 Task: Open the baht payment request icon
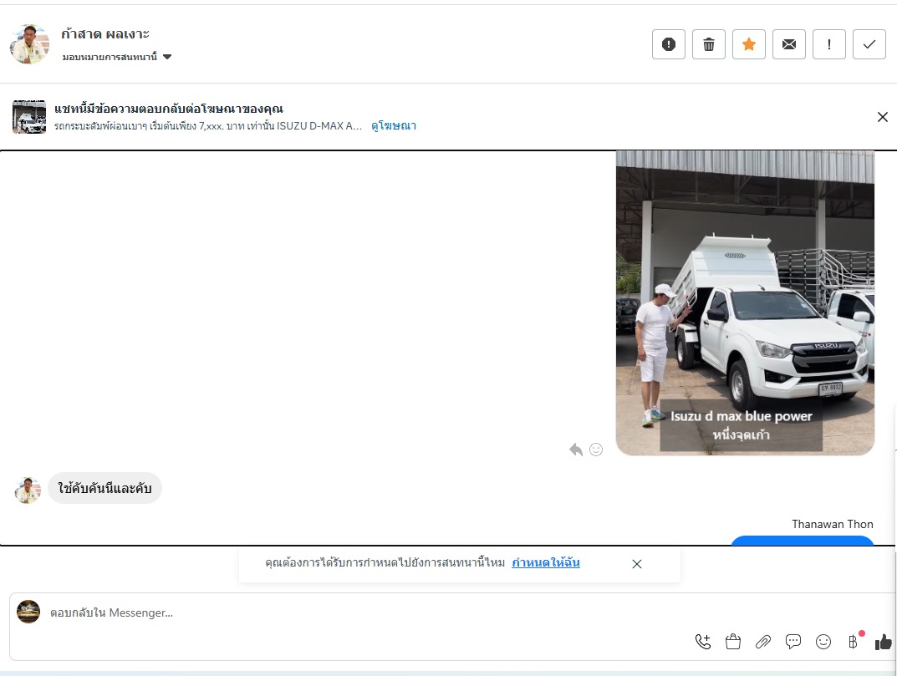[854, 642]
